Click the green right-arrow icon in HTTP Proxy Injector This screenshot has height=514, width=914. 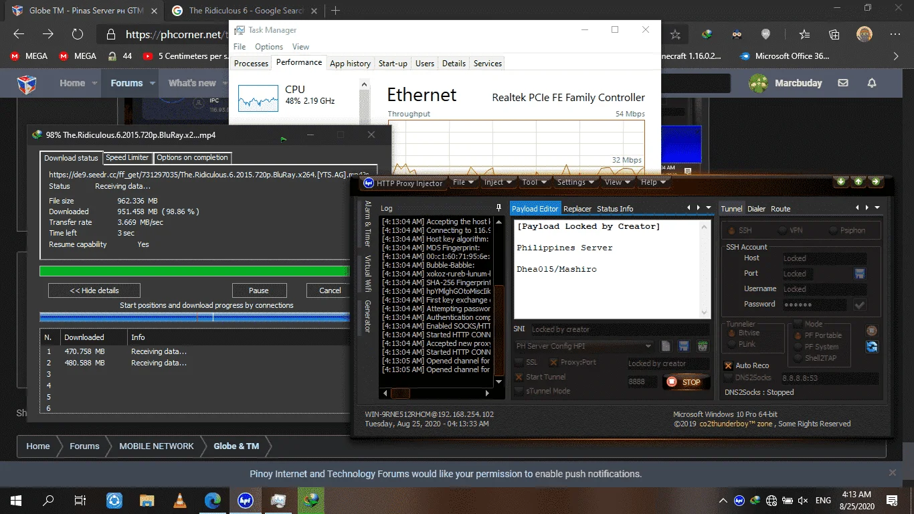[x=875, y=181]
